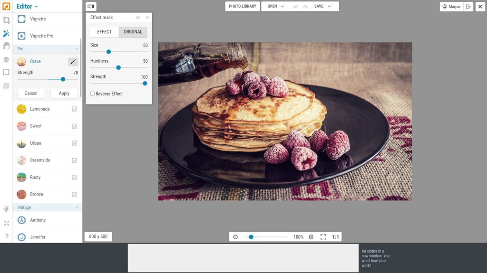Click the redo arrow in toolbar
This screenshot has height=273, width=487.
point(305,7)
